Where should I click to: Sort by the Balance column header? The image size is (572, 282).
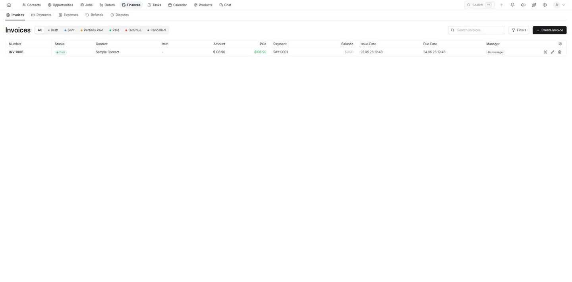(347, 44)
